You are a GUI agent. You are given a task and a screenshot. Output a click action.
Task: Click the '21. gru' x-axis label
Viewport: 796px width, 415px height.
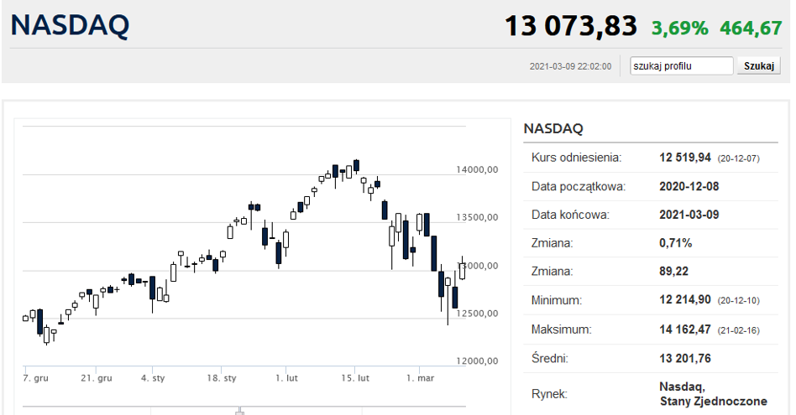(97, 378)
